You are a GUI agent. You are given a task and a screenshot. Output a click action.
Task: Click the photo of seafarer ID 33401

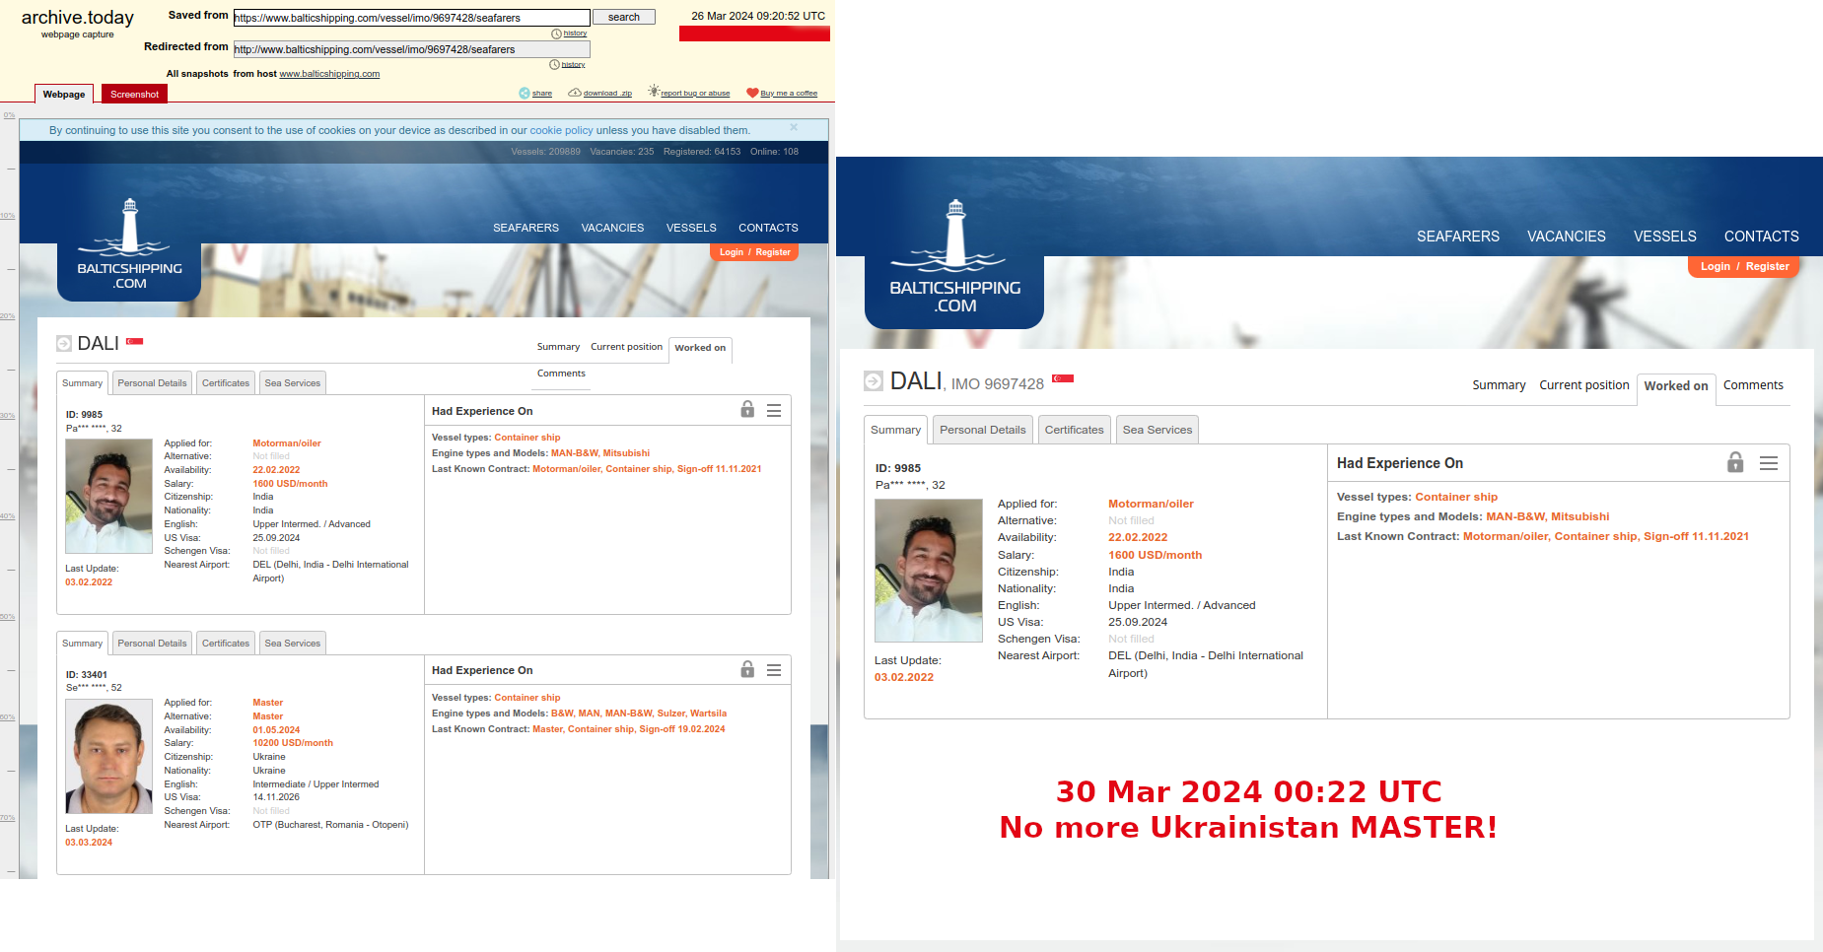108,756
